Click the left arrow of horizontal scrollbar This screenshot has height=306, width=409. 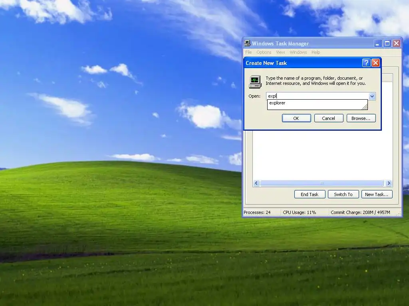click(256, 183)
